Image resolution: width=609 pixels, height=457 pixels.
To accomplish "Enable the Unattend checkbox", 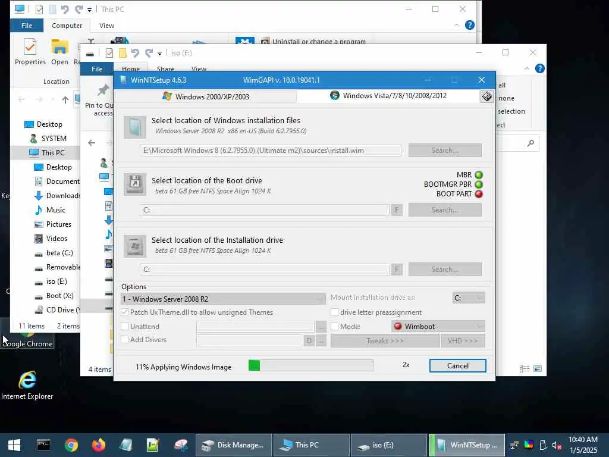I will click(124, 327).
